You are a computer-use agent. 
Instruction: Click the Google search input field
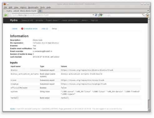tap(123, 15)
